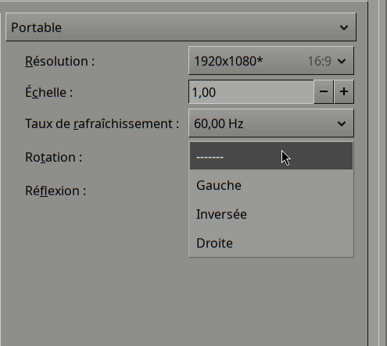The width and height of the screenshot is (387, 346).
Task: Open the 1920x1080* resolution dropdown
Action: (x=271, y=61)
